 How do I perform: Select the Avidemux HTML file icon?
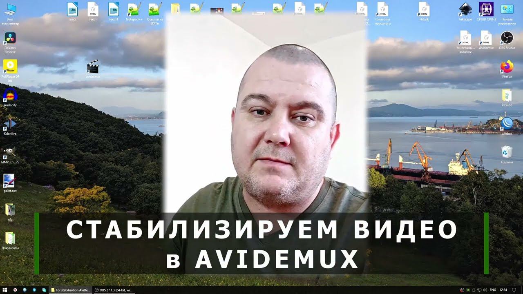pyautogui.click(x=486, y=40)
